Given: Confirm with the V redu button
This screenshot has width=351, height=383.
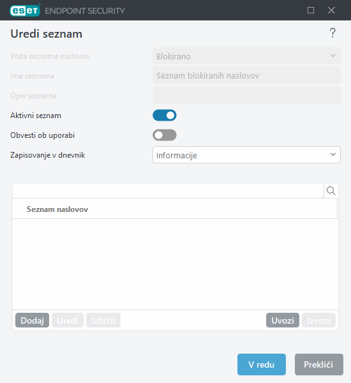Looking at the screenshot, I should (x=262, y=364).
